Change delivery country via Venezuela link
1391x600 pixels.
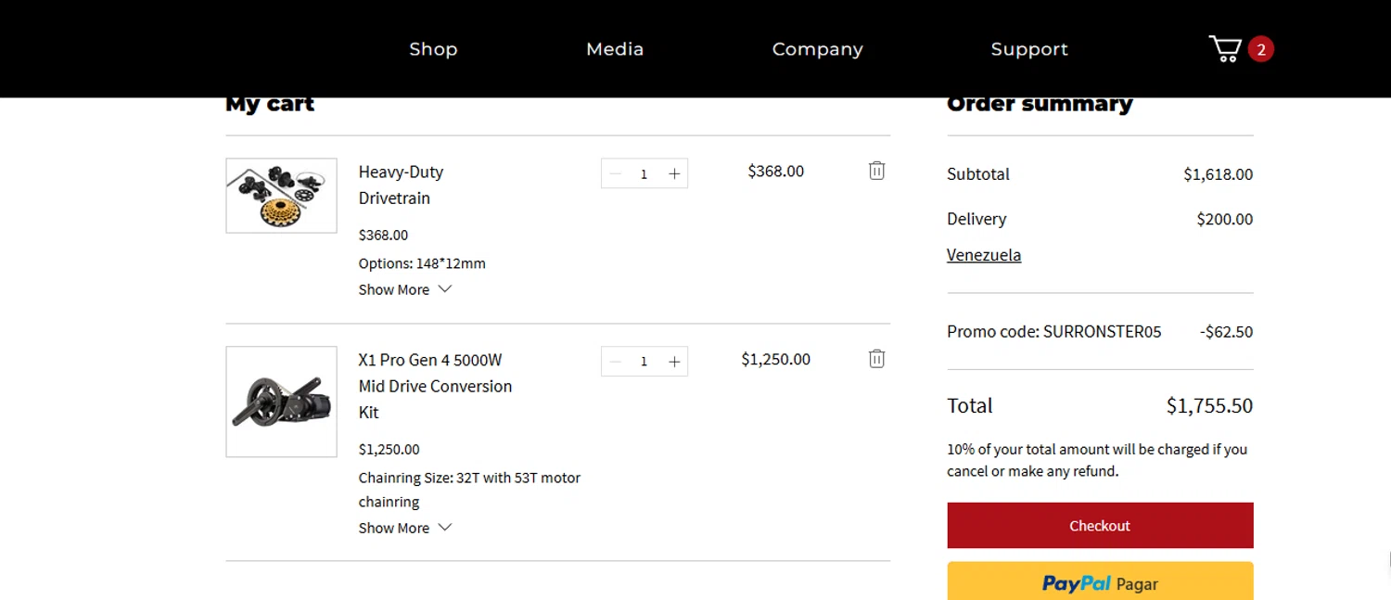983,255
